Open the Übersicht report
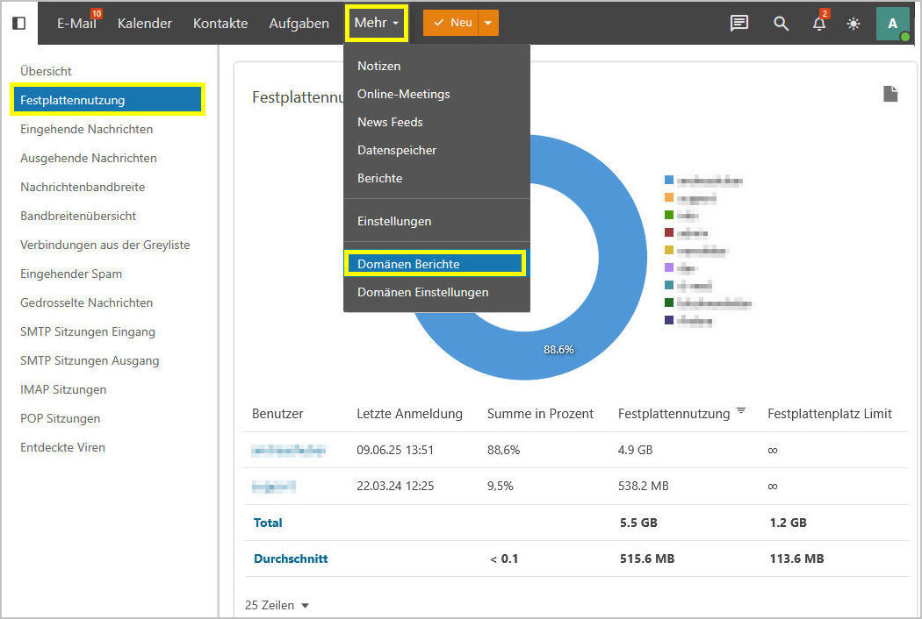This screenshot has height=619, width=922. (x=46, y=71)
